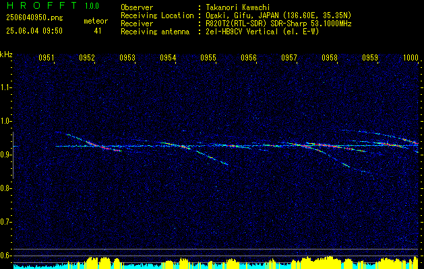Click the 0.8 kHz axis label

pyautogui.click(x=5, y=188)
